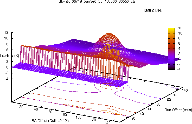Click the RA Offset (Cells=2.12') axis label

[50, 121]
